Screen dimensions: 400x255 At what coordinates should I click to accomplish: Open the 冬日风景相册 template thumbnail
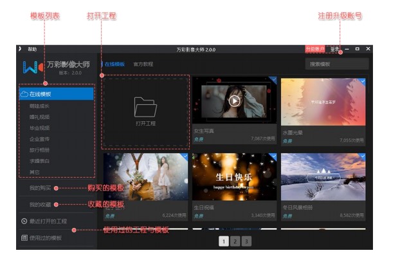coord(323,177)
